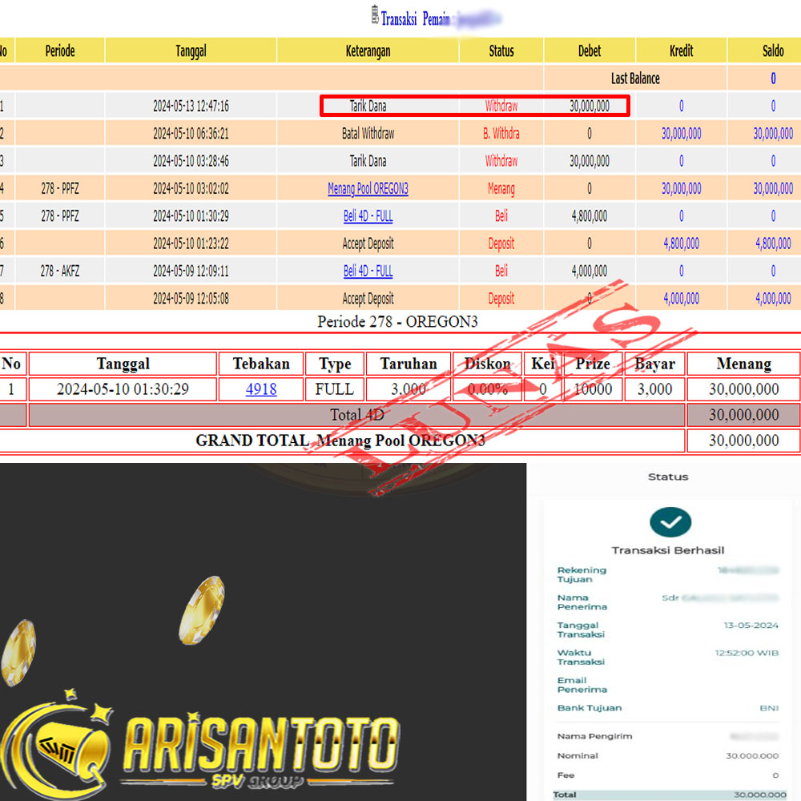
Task: Click the Tebakan column header
Action: tap(261, 364)
